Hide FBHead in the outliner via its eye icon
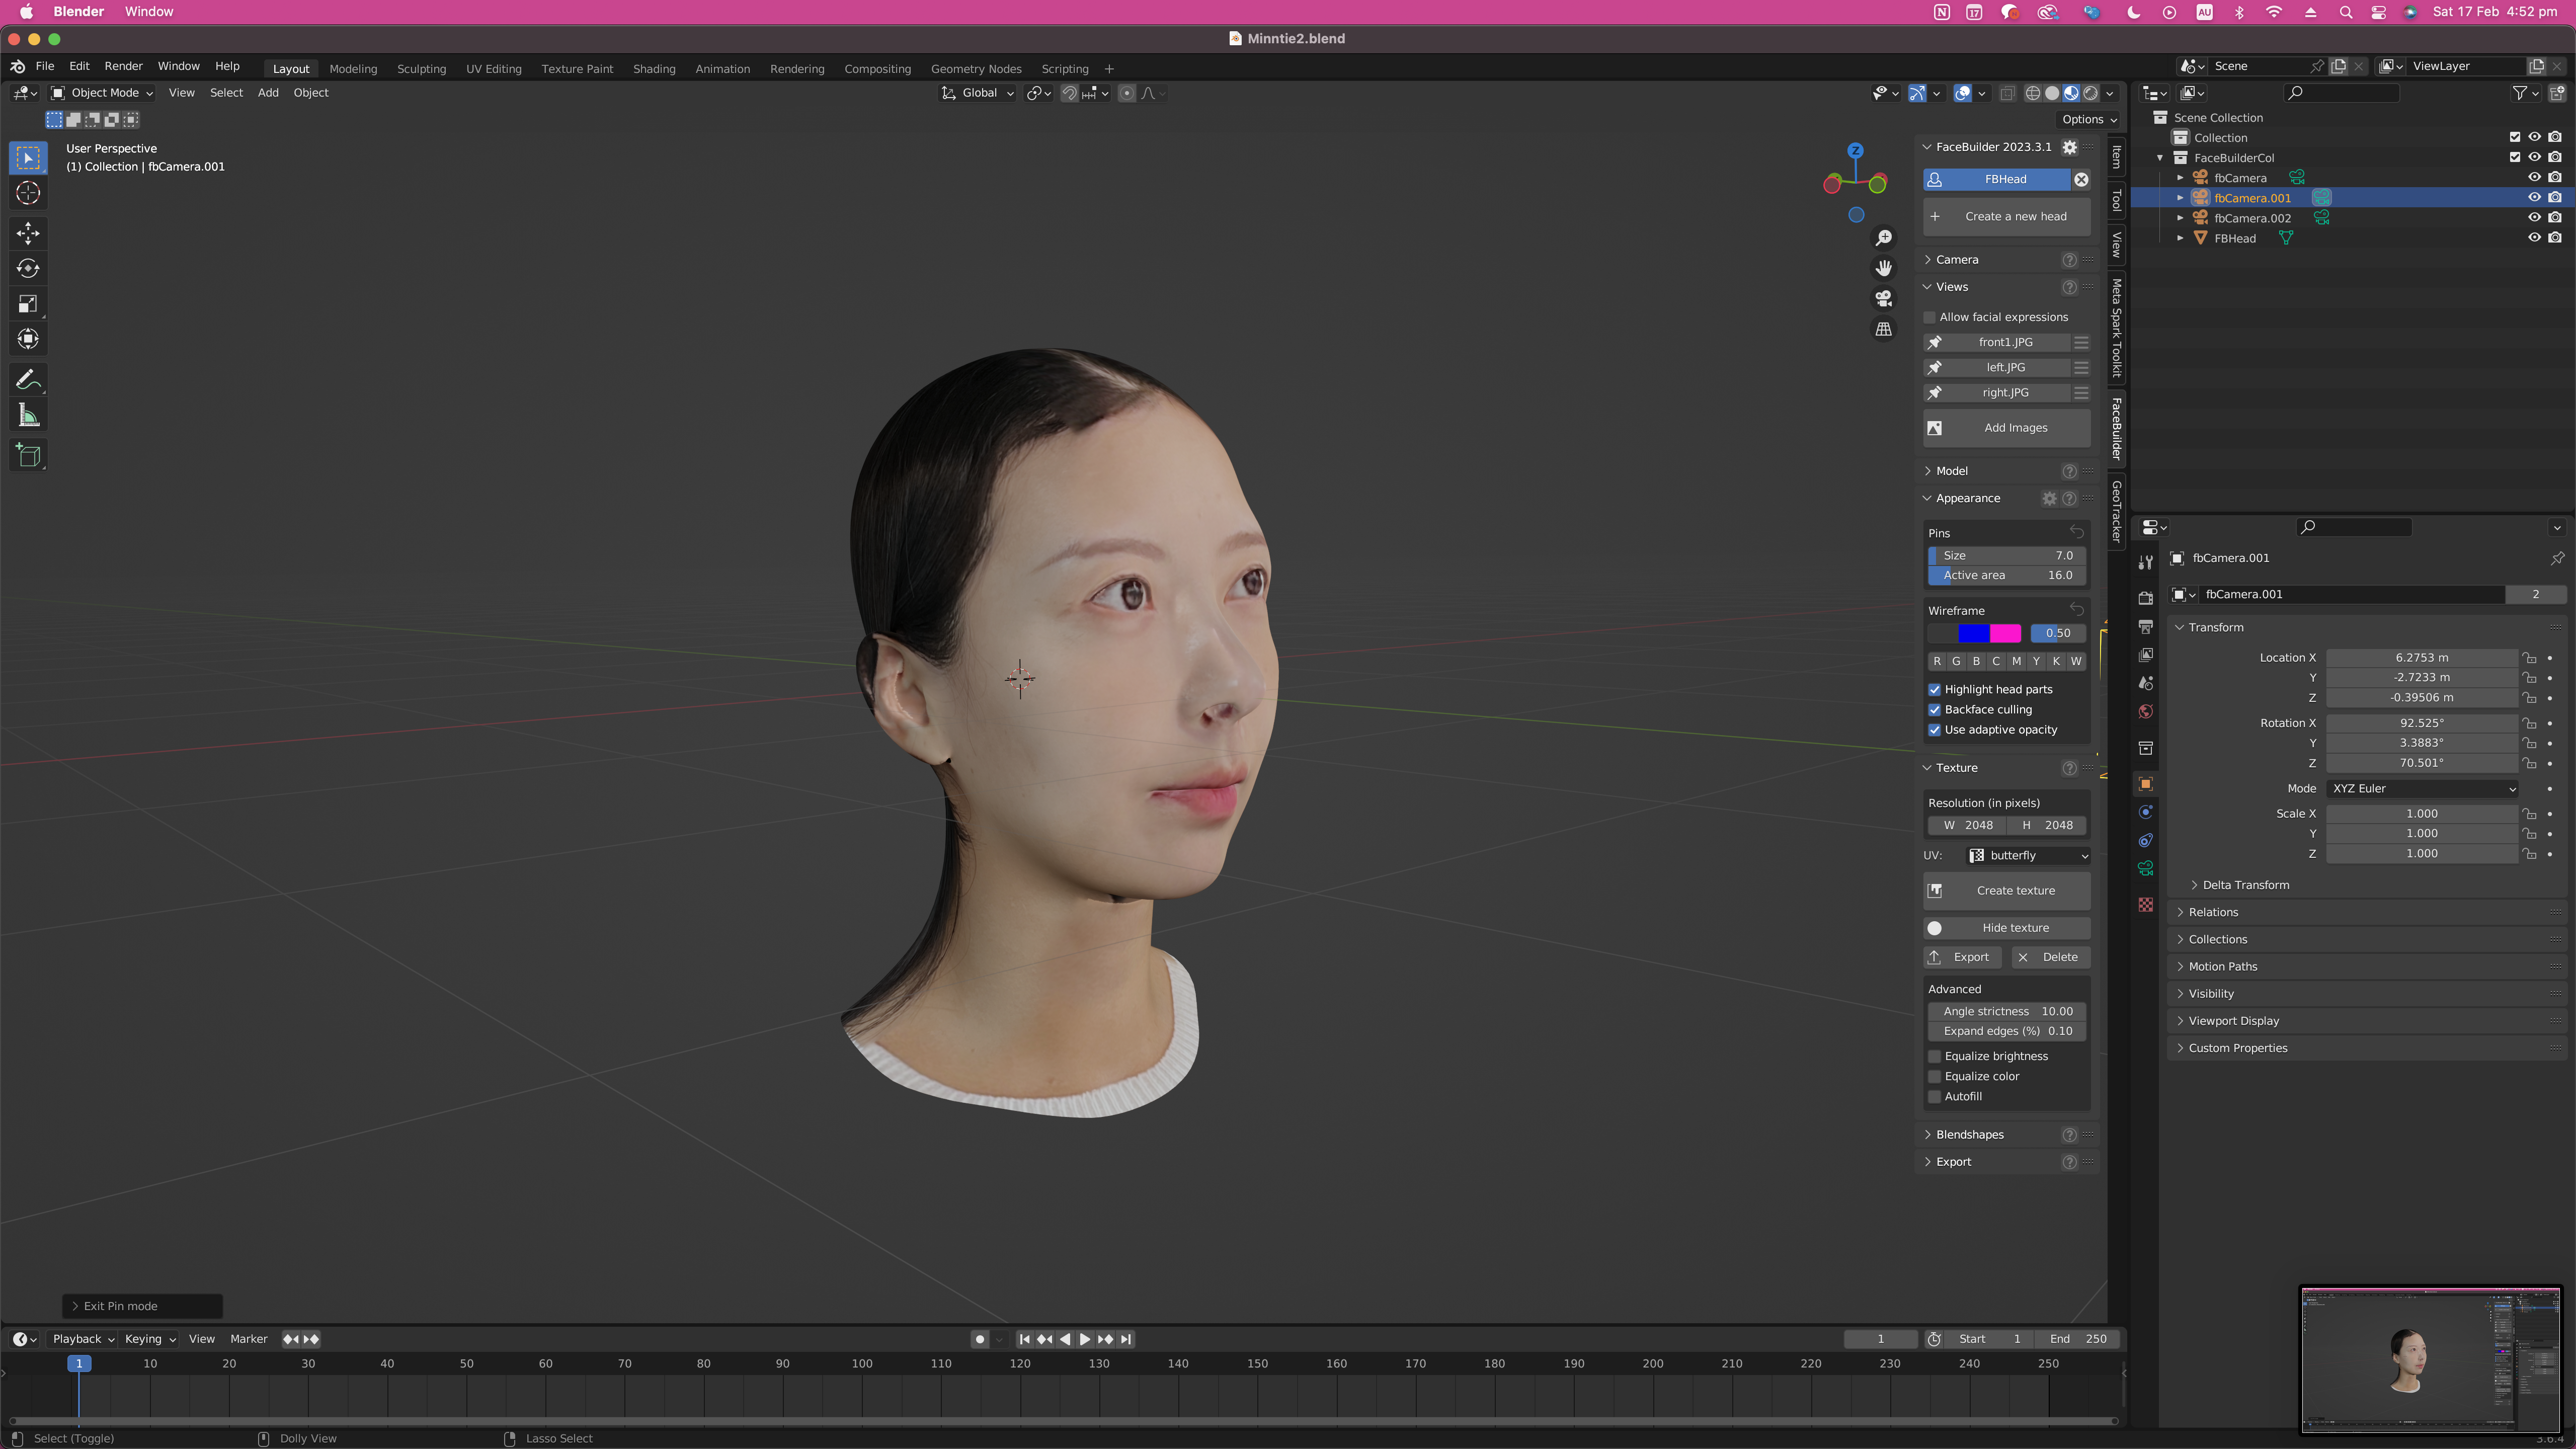Screen dimensions: 2576x1449 2534,238
